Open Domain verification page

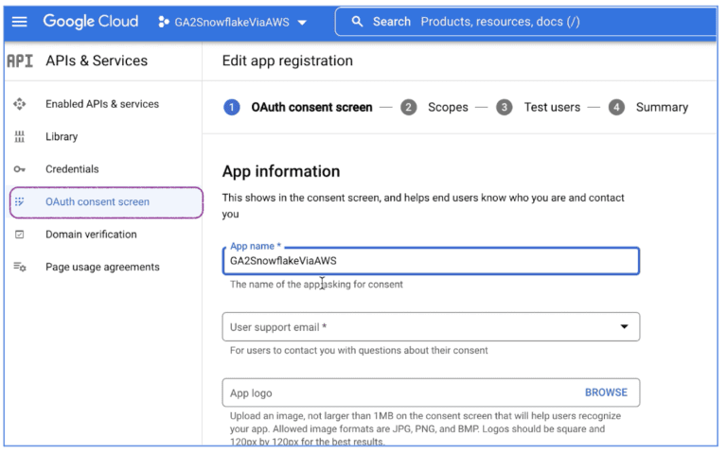point(91,235)
